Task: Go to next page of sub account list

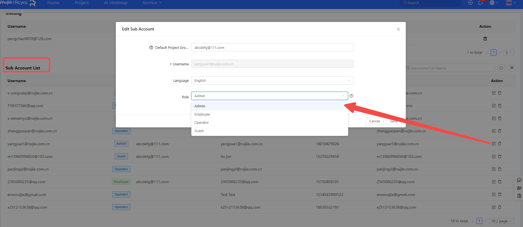Action: point(485,221)
